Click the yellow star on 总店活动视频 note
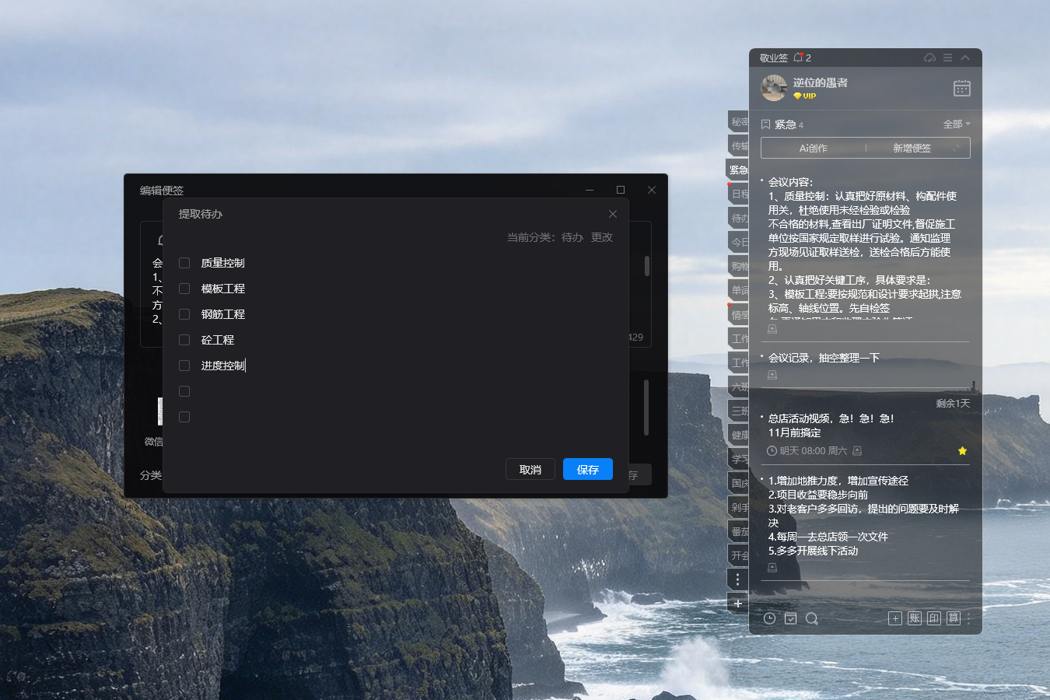The image size is (1050, 700). [x=962, y=451]
